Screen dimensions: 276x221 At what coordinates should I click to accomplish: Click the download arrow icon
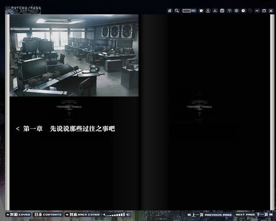[x=215, y=11]
